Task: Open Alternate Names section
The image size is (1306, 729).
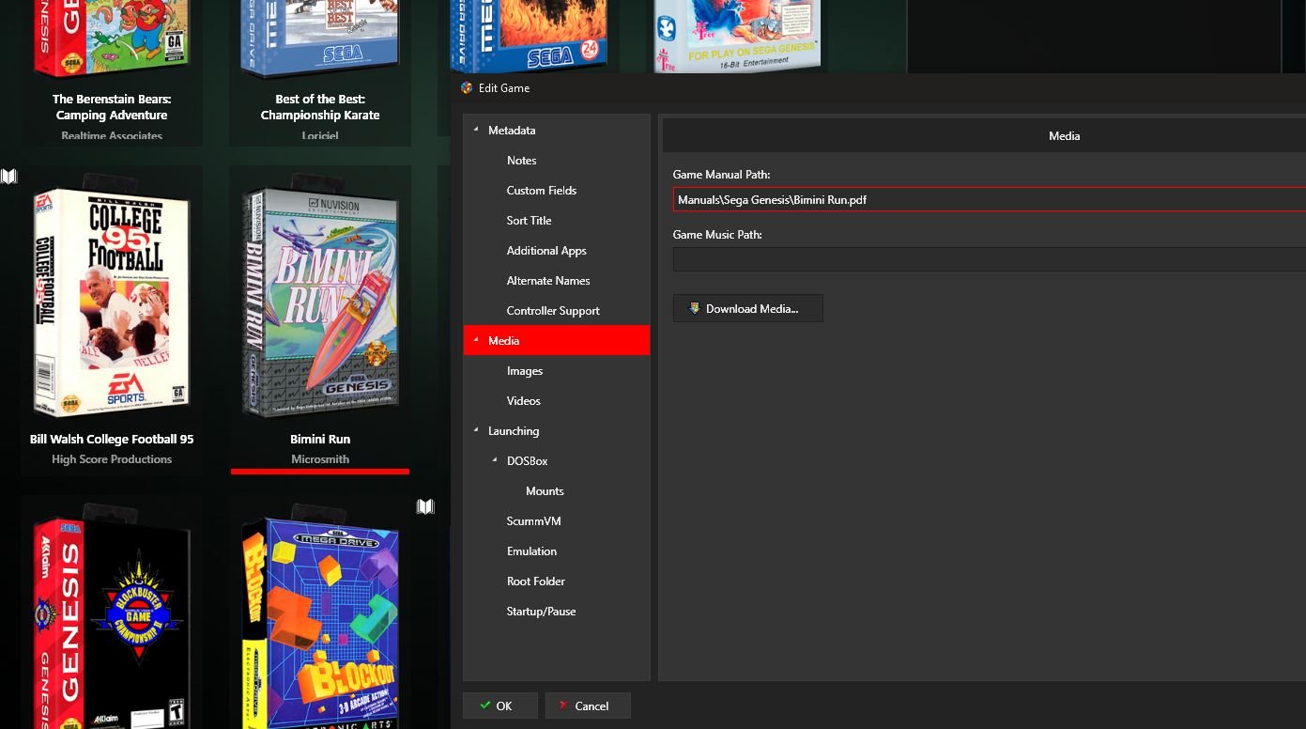Action: tap(548, 281)
